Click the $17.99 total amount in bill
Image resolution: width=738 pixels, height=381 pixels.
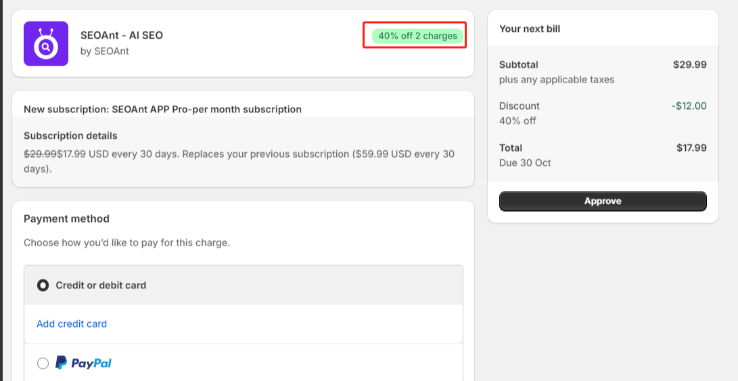click(x=691, y=148)
